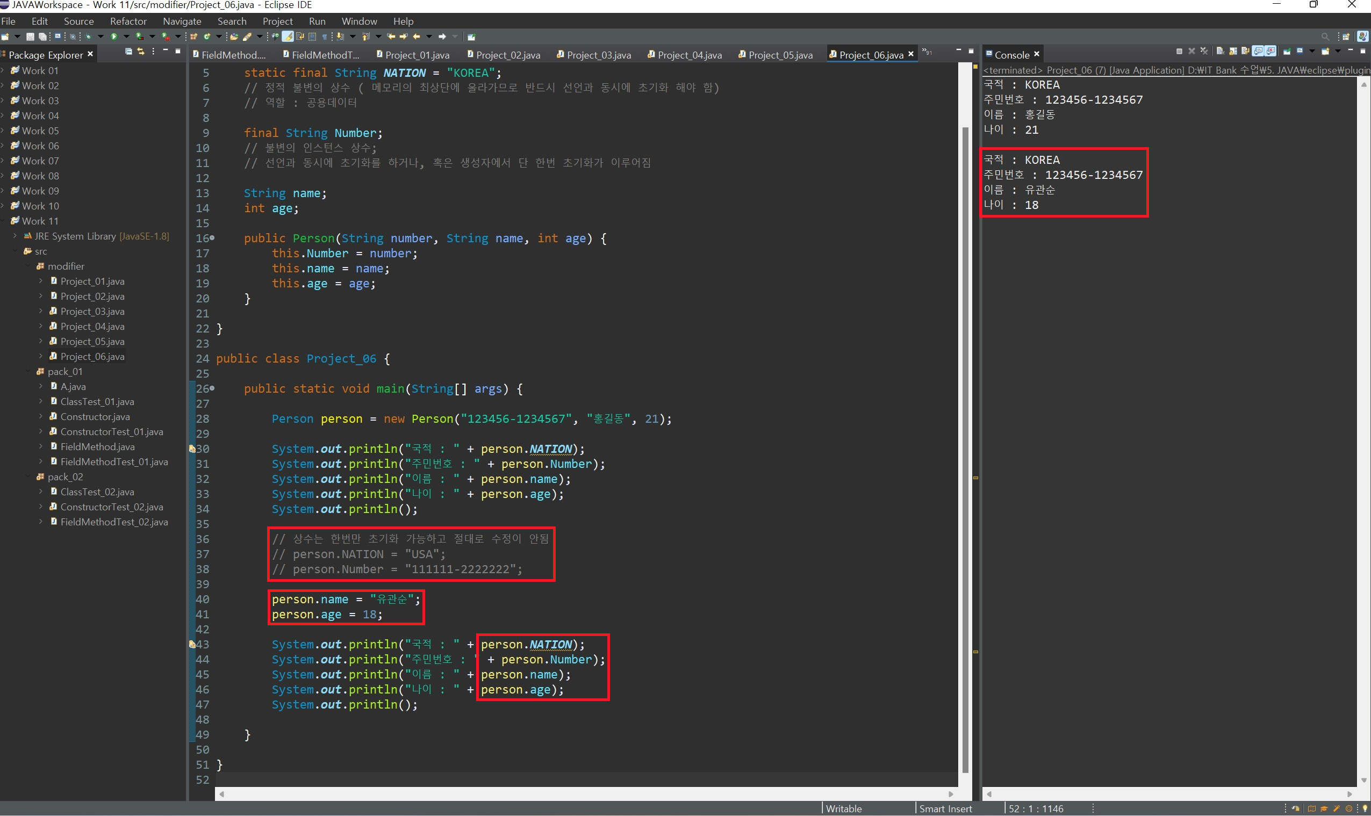Open the Open Perspective icon
The width and height of the screenshot is (1371, 816).
coord(1346,37)
